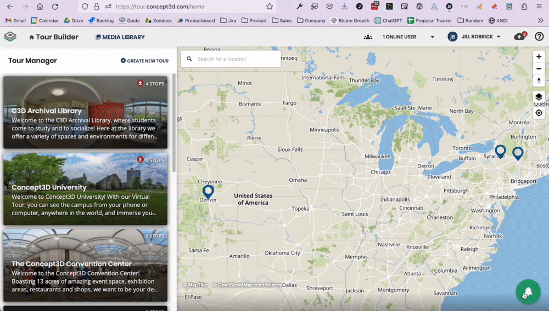Locate me with the geolocate button
This screenshot has width=549, height=311.
[539, 113]
